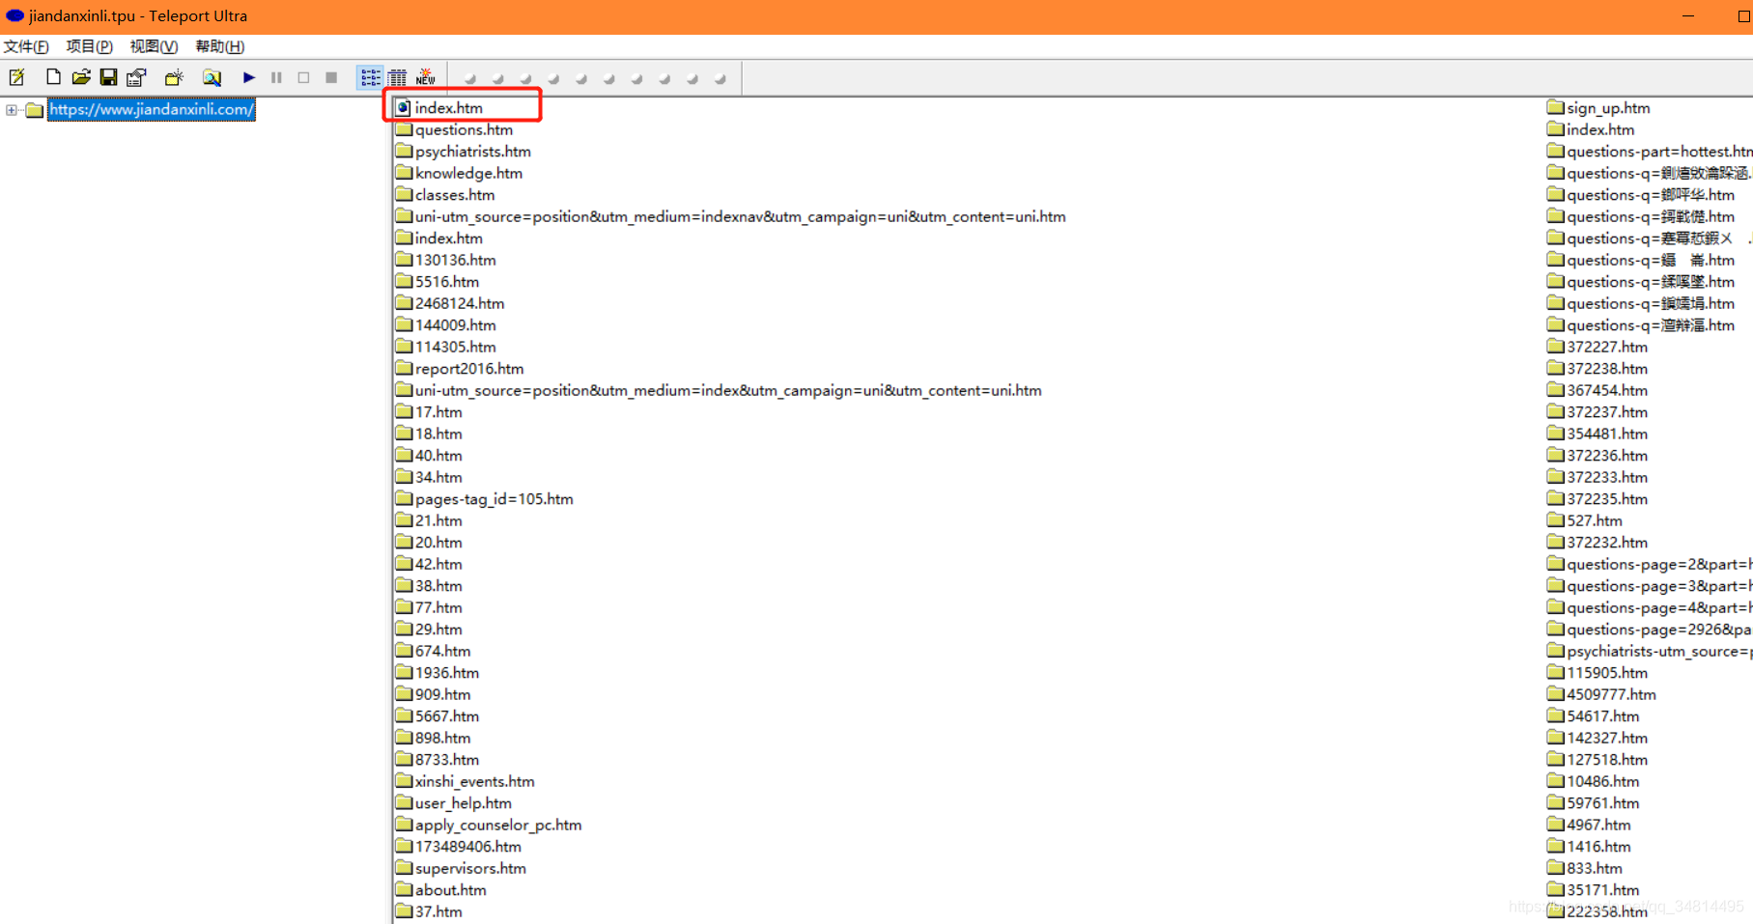Select sign_up.htm folder

1608,108
